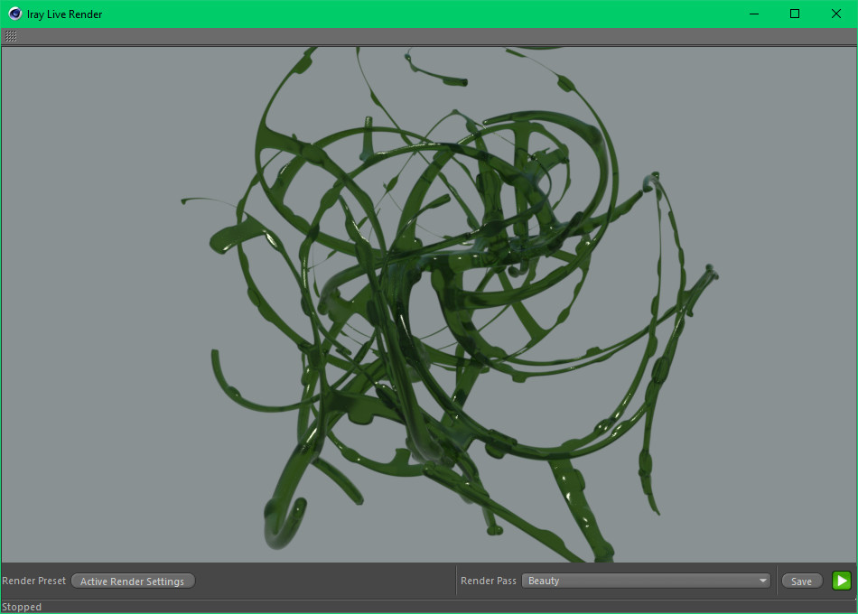The width and height of the screenshot is (858, 614).
Task: Click the Cinema 4D app icon in title bar
Action: click(x=14, y=14)
